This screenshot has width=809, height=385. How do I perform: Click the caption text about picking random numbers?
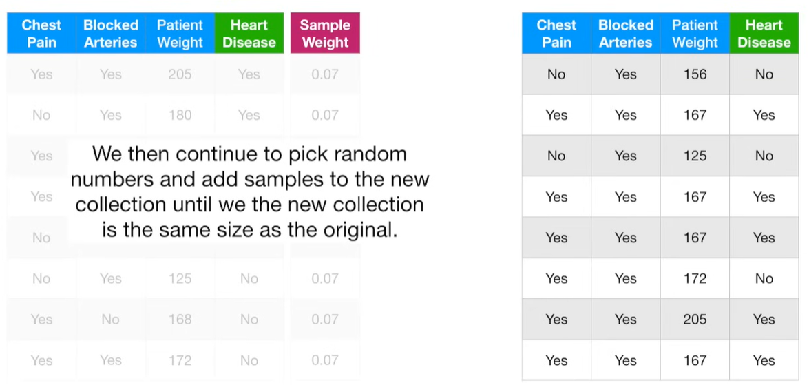(x=249, y=191)
